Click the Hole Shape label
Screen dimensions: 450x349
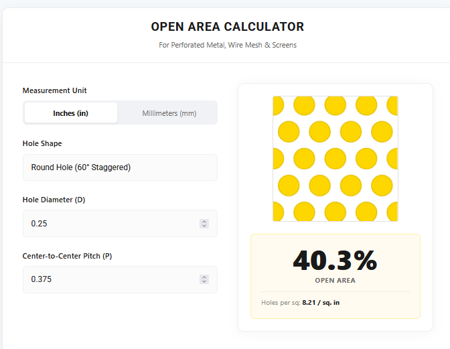pyautogui.click(x=42, y=143)
